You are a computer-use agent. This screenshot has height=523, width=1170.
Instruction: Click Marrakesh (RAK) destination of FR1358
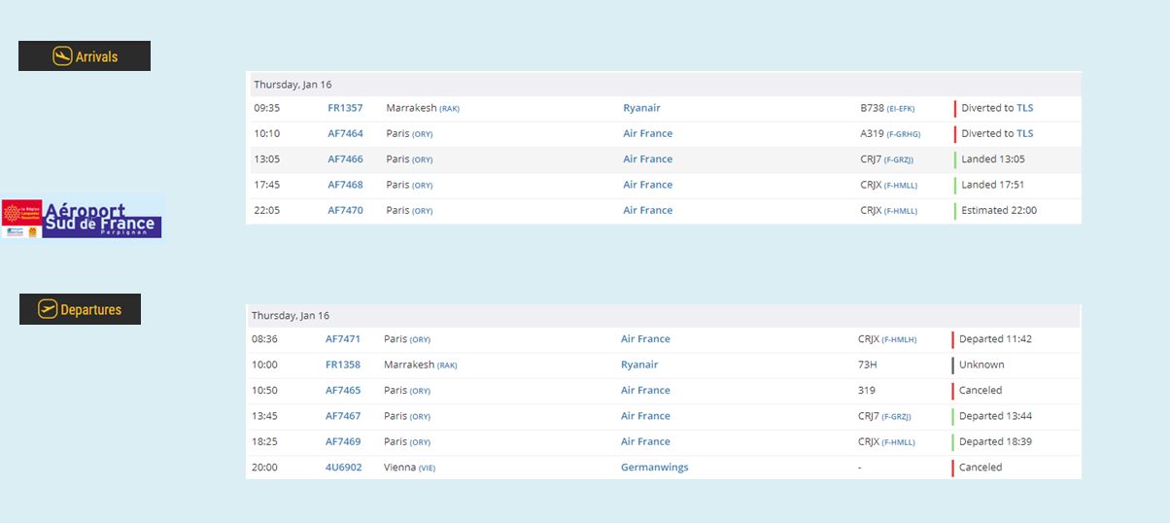[x=421, y=365]
